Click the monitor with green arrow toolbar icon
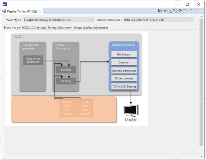Screen dimensions: 206x160 coord(160,11)
